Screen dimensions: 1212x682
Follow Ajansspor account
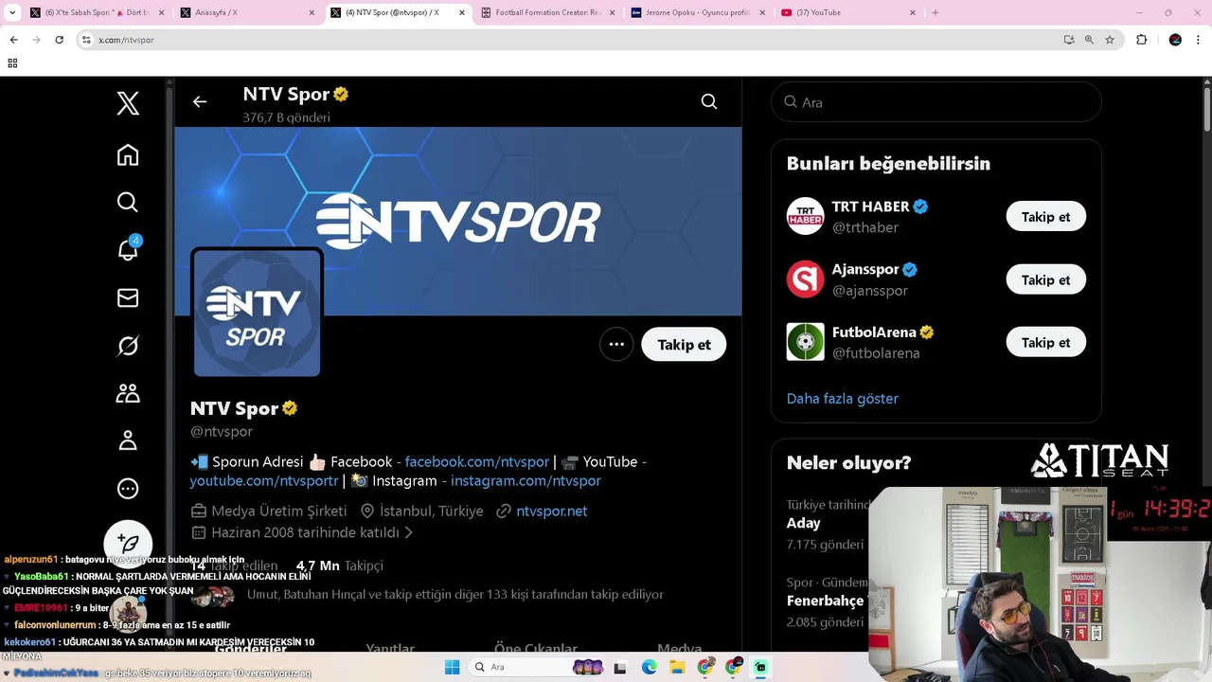pyautogui.click(x=1045, y=279)
